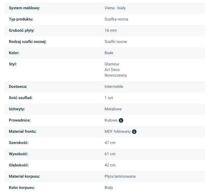Select the Nowoczesny style entry
This screenshot has height=192, width=205.
pyautogui.click(x=116, y=75)
